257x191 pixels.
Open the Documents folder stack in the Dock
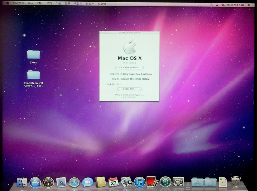210,182
